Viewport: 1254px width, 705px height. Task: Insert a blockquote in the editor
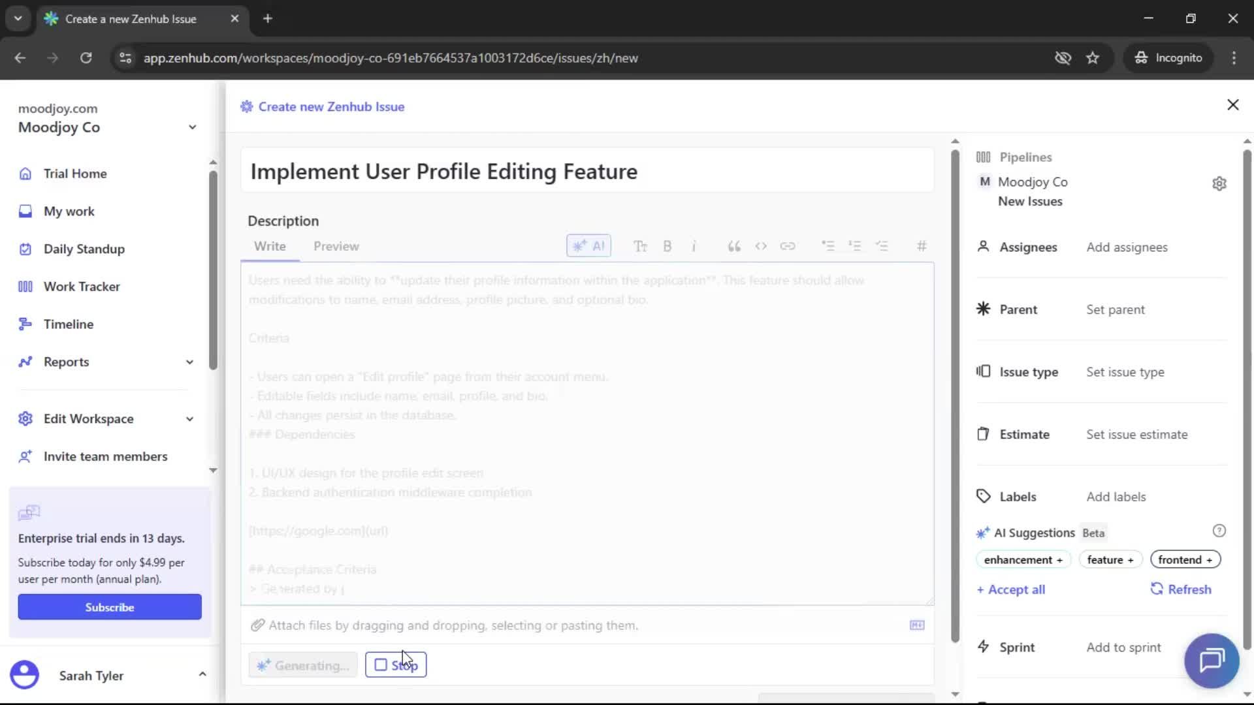point(733,246)
